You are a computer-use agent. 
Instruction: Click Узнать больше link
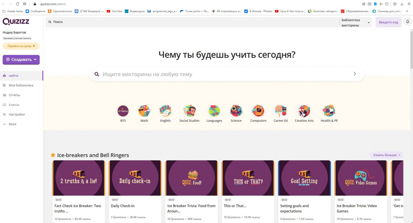pyautogui.click(x=386, y=155)
